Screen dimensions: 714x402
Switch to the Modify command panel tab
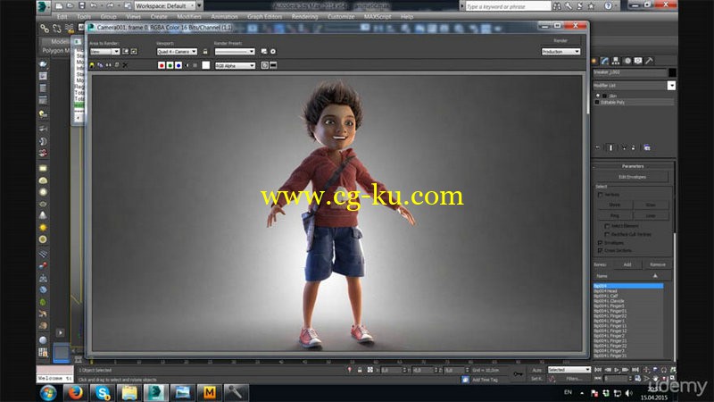pyautogui.click(x=605, y=61)
